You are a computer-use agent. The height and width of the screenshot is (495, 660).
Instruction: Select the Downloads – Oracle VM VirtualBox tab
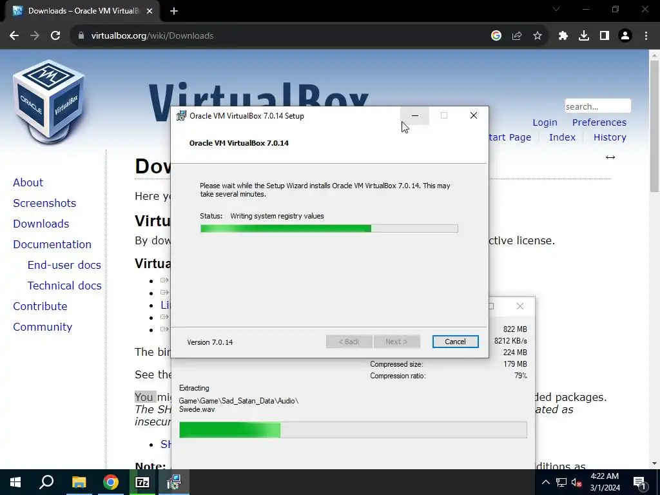[x=82, y=11]
